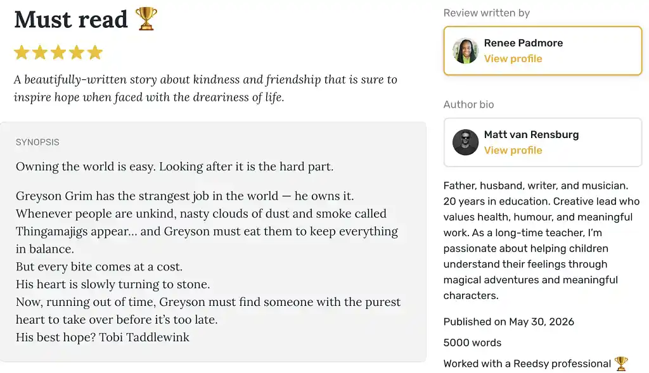The image size is (649, 373).
Task: Open View profile link under Renee Padmore
Action: [x=513, y=59]
